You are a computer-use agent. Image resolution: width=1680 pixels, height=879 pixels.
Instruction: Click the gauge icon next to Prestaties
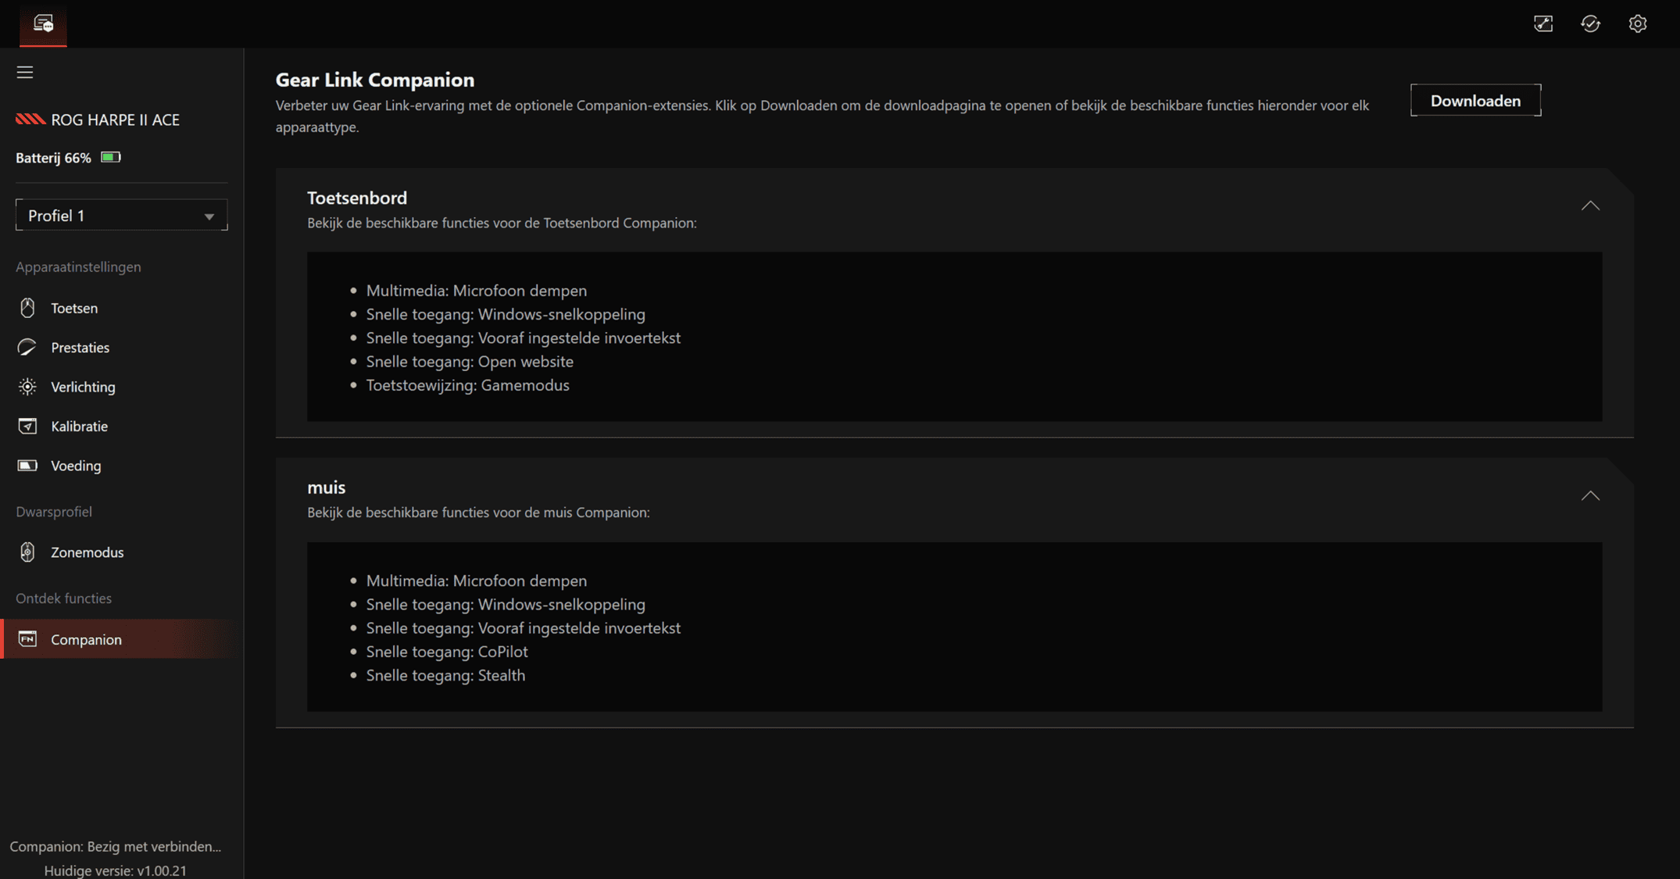click(x=27, y=347)
